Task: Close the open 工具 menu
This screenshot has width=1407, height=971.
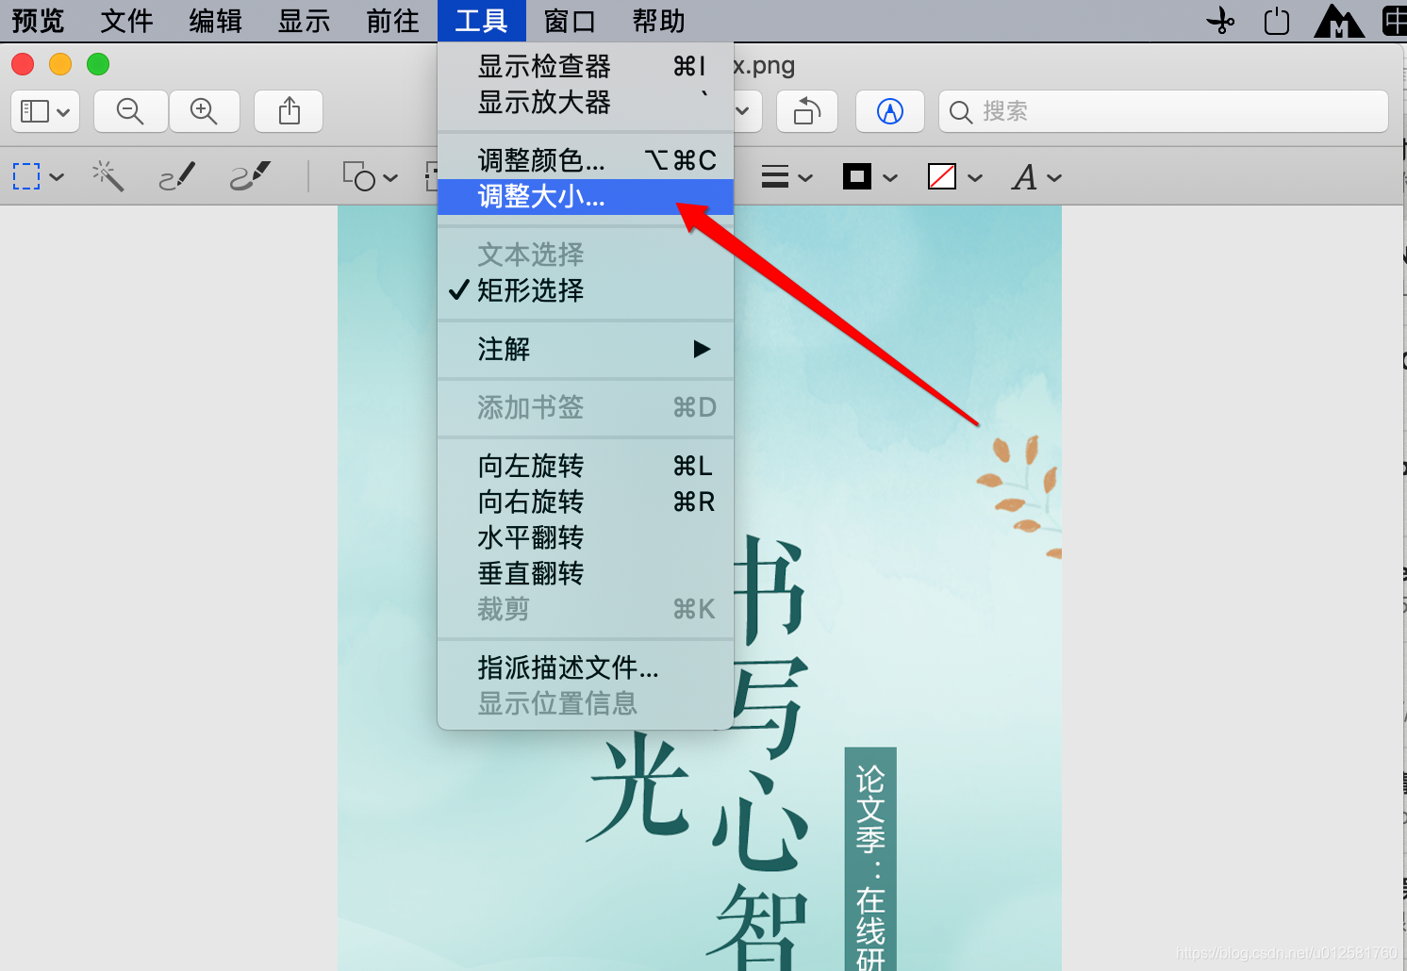Action: click(481, 21)
